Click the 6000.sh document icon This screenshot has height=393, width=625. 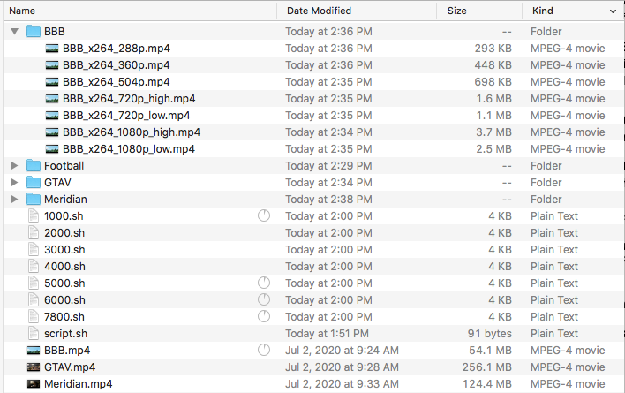coord(34,299)
